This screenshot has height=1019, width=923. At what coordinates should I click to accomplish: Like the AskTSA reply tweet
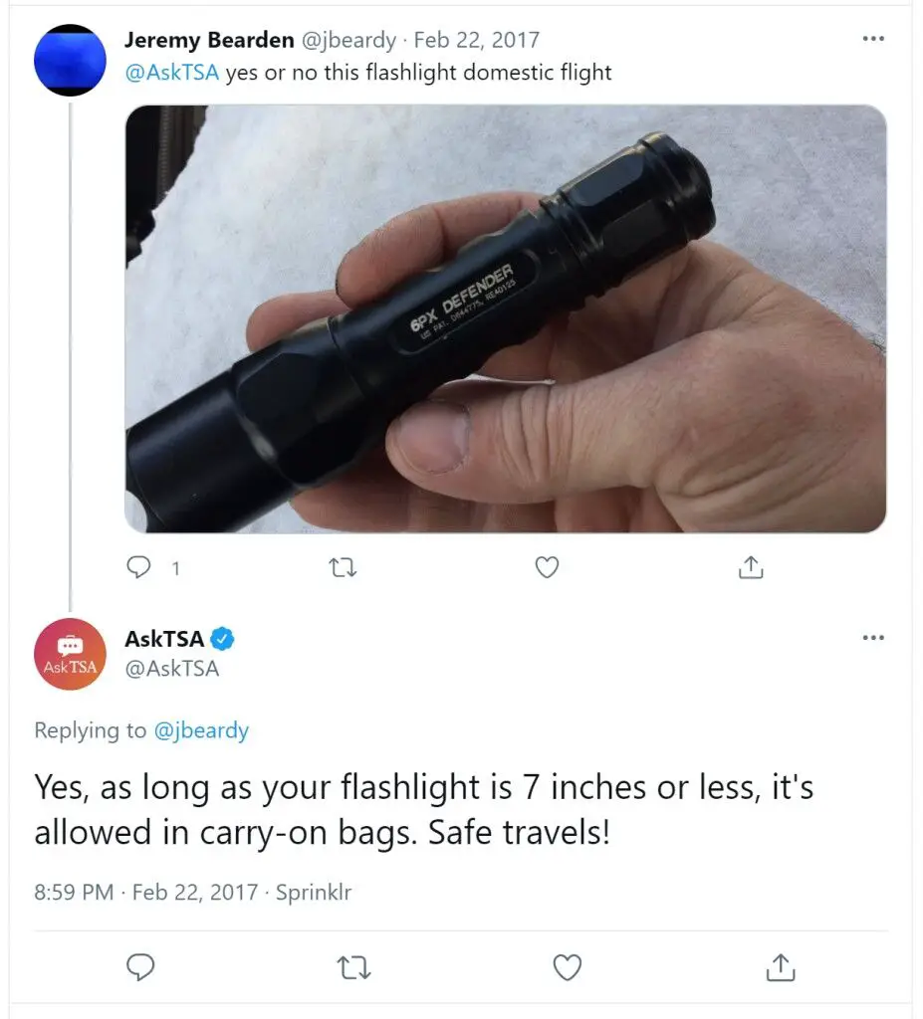(568, 966)
